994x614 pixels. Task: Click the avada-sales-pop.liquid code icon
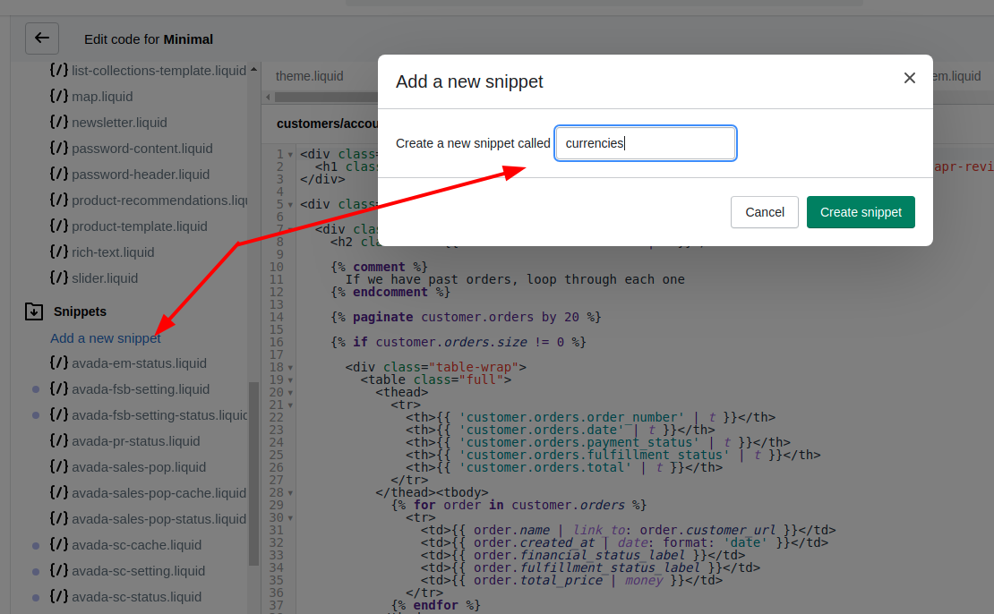click(59, 466)
